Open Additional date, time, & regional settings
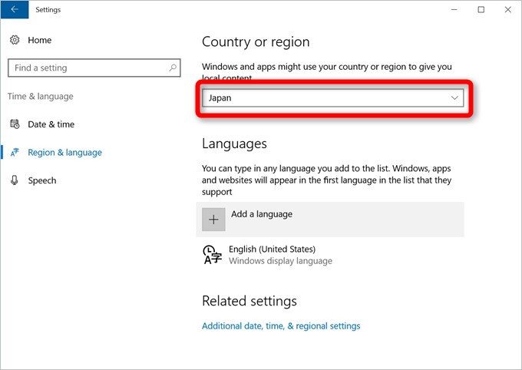 [x=281, y=325]
